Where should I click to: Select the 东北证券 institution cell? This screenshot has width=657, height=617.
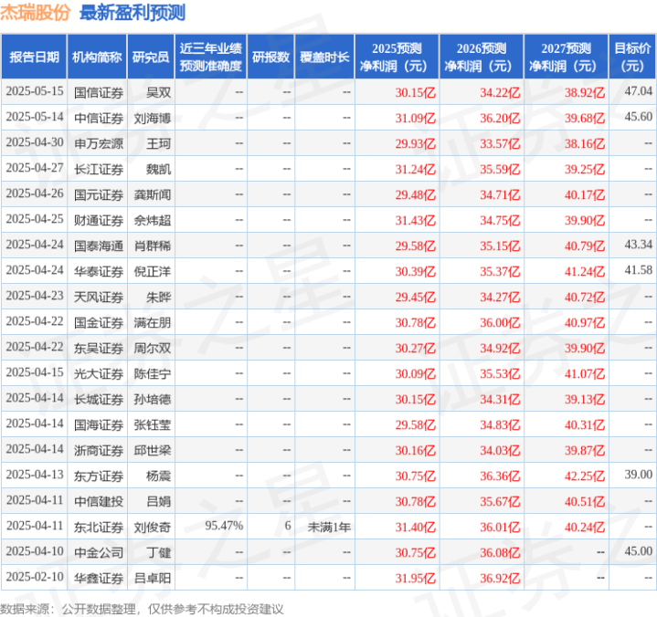tap(99, 527)
